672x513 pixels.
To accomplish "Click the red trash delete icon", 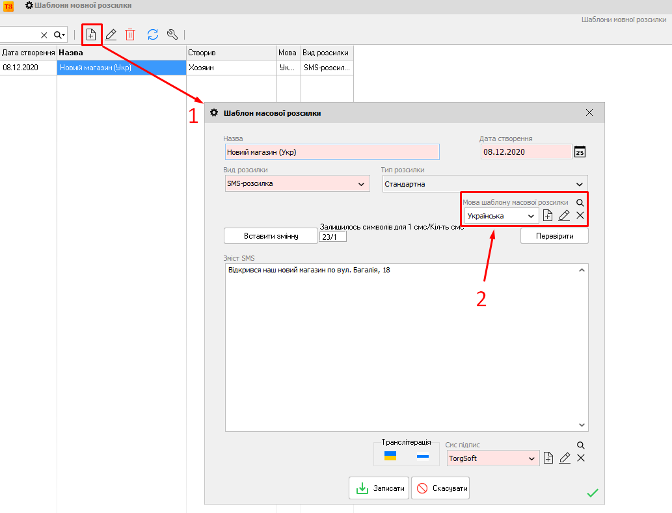I will point(130,34).
